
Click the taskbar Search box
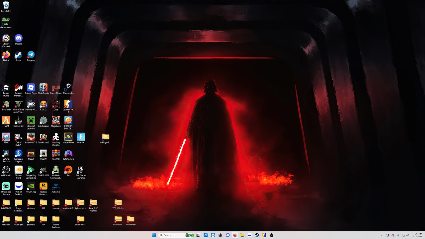point(176,235)
